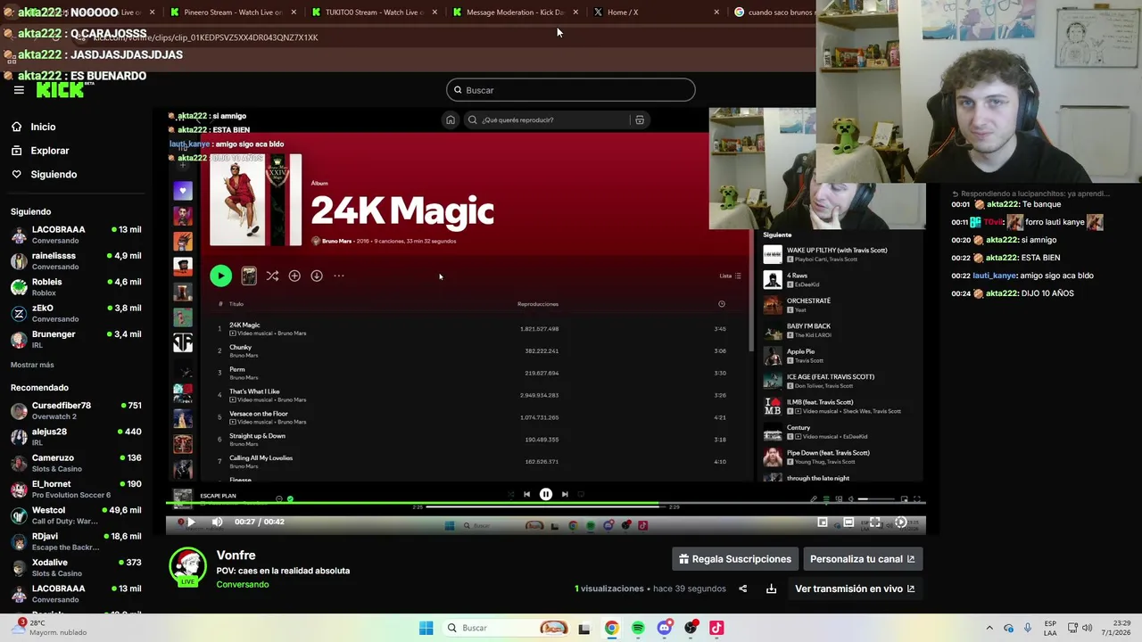Switch to the Message Moderation Kick tab

(x=516, y=12)
